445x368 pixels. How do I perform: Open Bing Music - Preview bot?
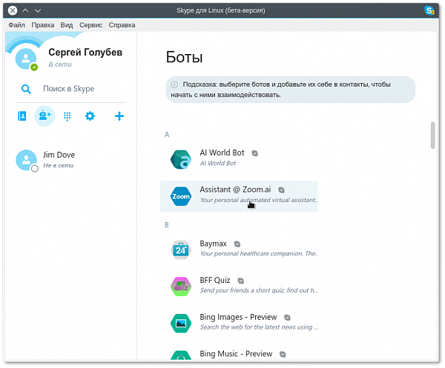pyautogui.click(x=239, y=354)
